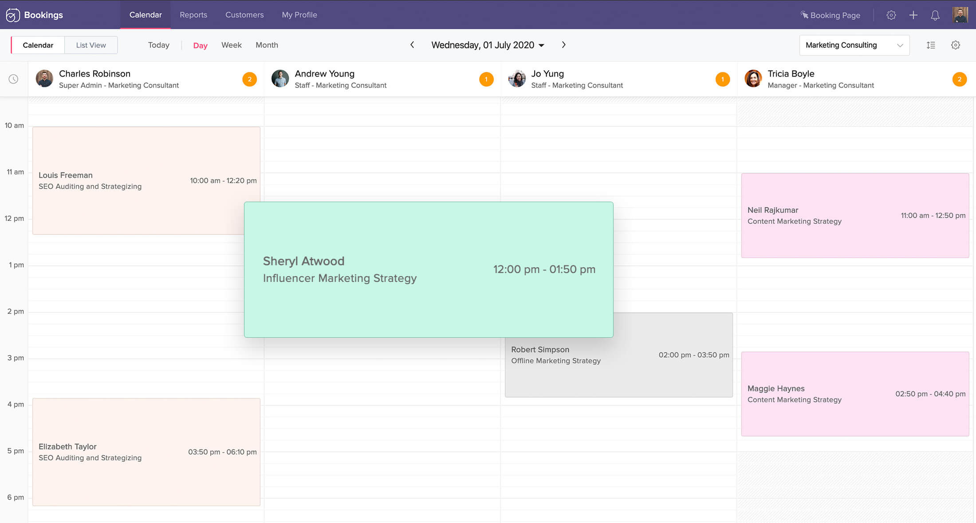The width and height of the screenshot is (976, 523).
Task: Open the date picker dropdown
Action: click(488, 45)
